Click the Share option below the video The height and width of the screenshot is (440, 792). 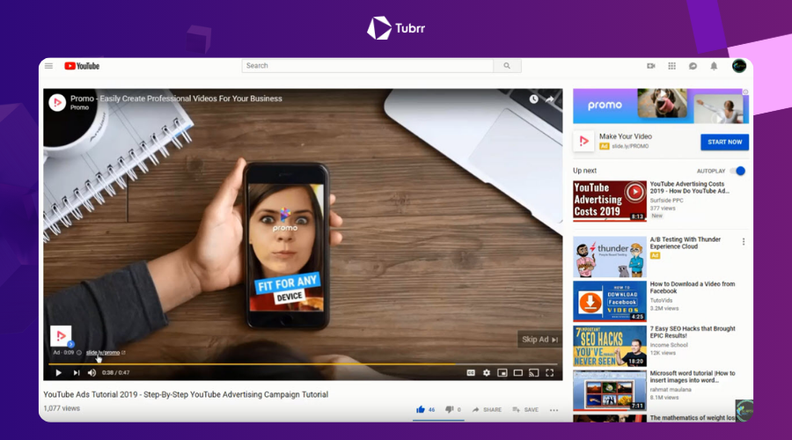click(487, 410)
